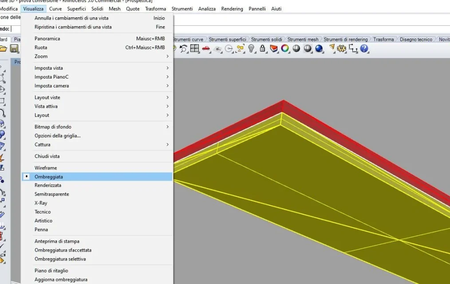Click Chiudi vista in the menu
The height and width of the screenshot is (284, 450).
coord(47,156)
